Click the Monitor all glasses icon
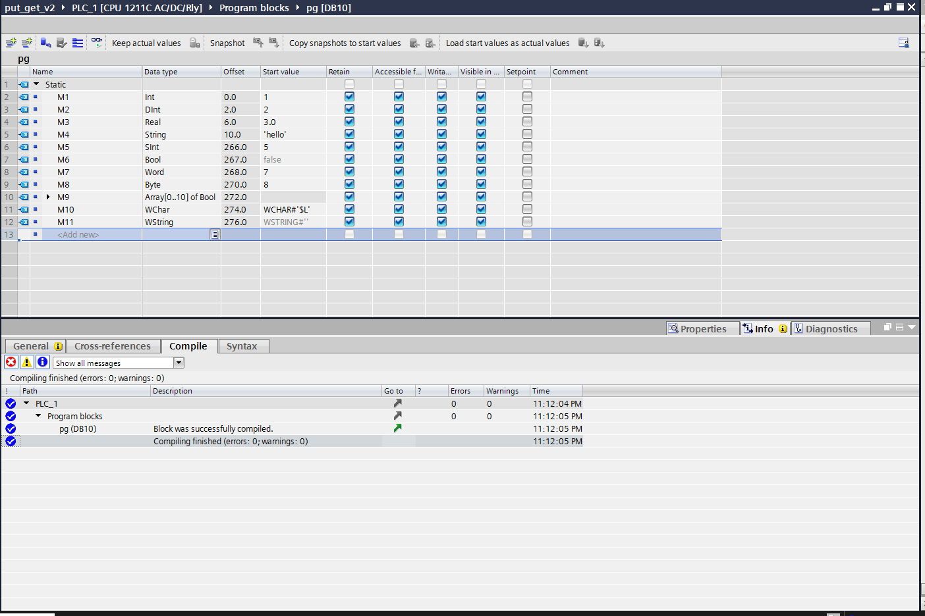 97,43
